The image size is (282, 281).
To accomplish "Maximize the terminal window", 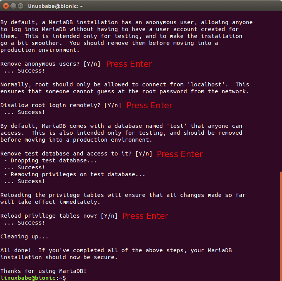I will 21,6.
